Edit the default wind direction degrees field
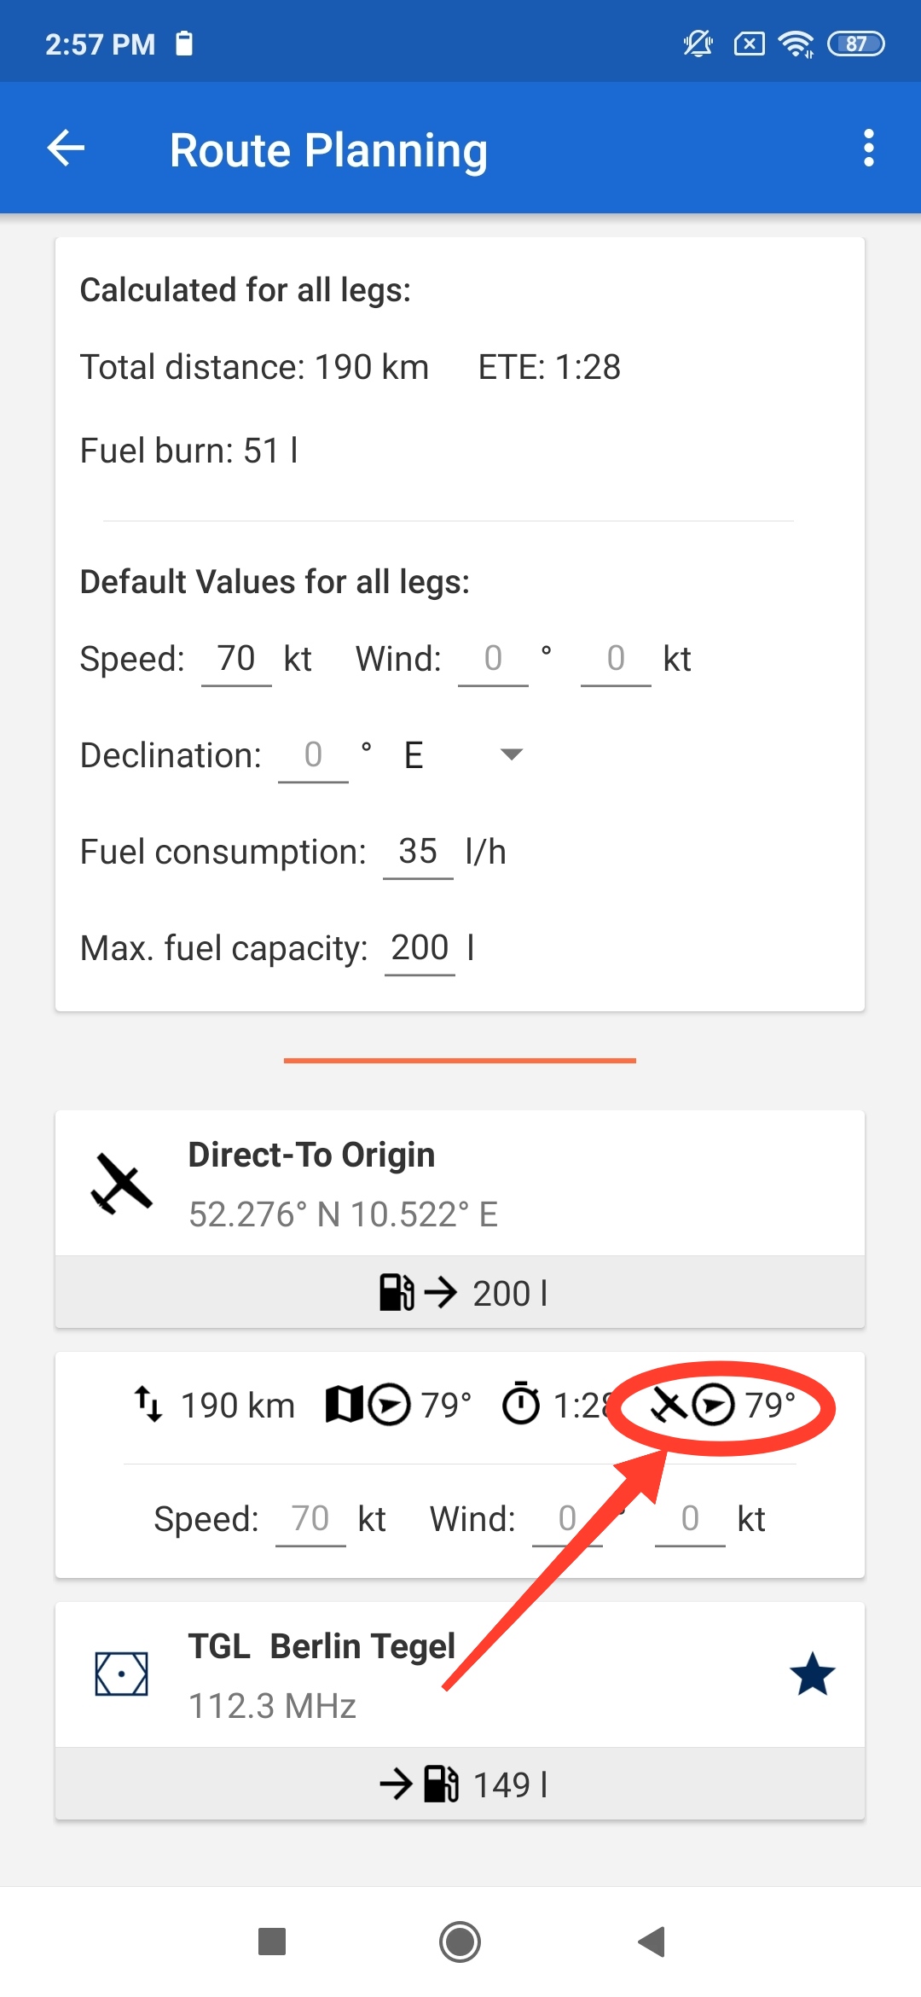 click(x=493, y=659)
